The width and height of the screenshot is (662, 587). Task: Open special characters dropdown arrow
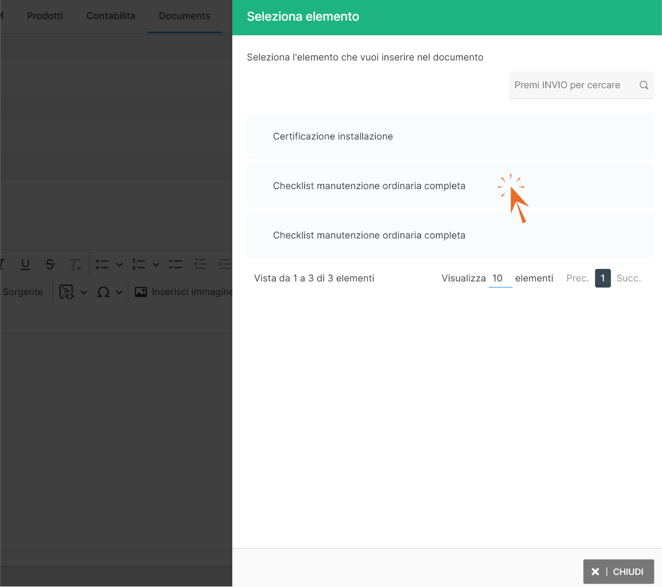click(119, 292)
